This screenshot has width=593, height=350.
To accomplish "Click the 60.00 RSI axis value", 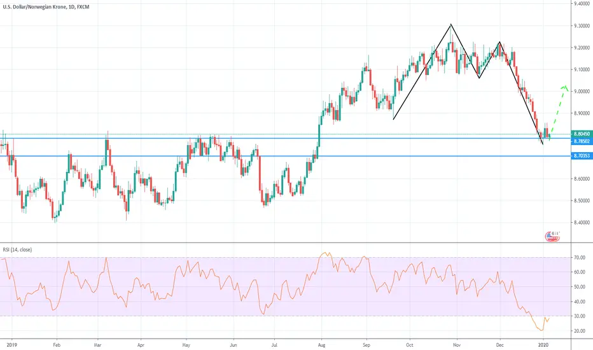I will (x=580, y=272).
